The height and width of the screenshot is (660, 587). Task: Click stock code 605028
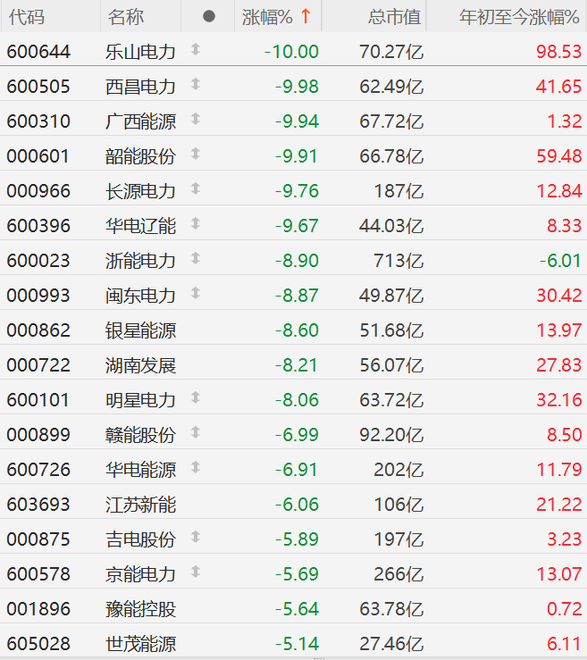pyautogui.click(x=38, y=644)
